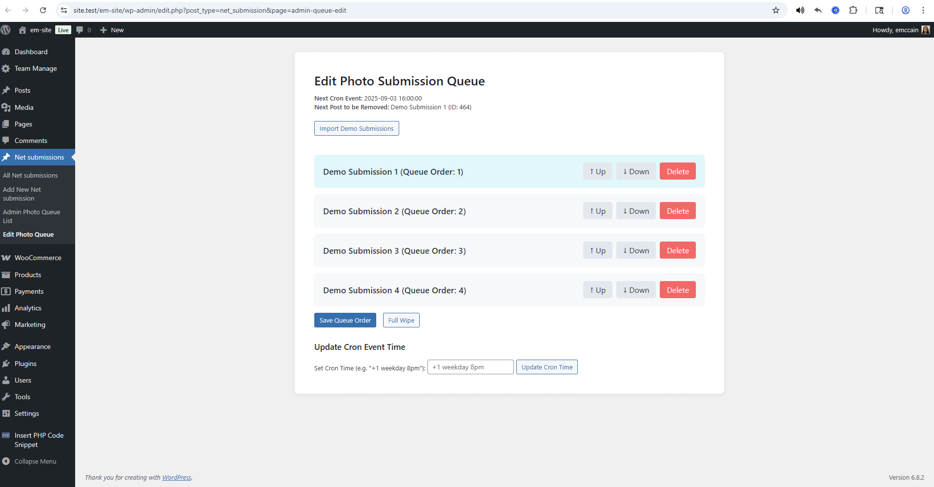
Task: Click the Tools wrench icon
Action: pyautogui.click(x=6, y=397)
